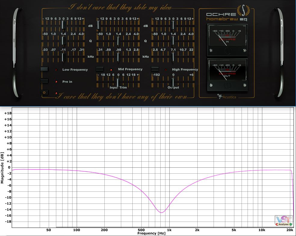Viewport: 296px width, 236px height.
Task: Click the OUT VU meter
Action: pos(227,75)
